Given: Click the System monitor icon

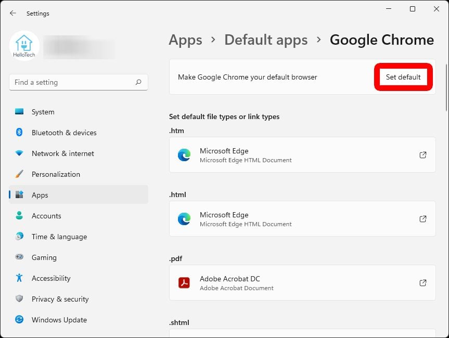Looking at the screenshot, I should point(19,111).
